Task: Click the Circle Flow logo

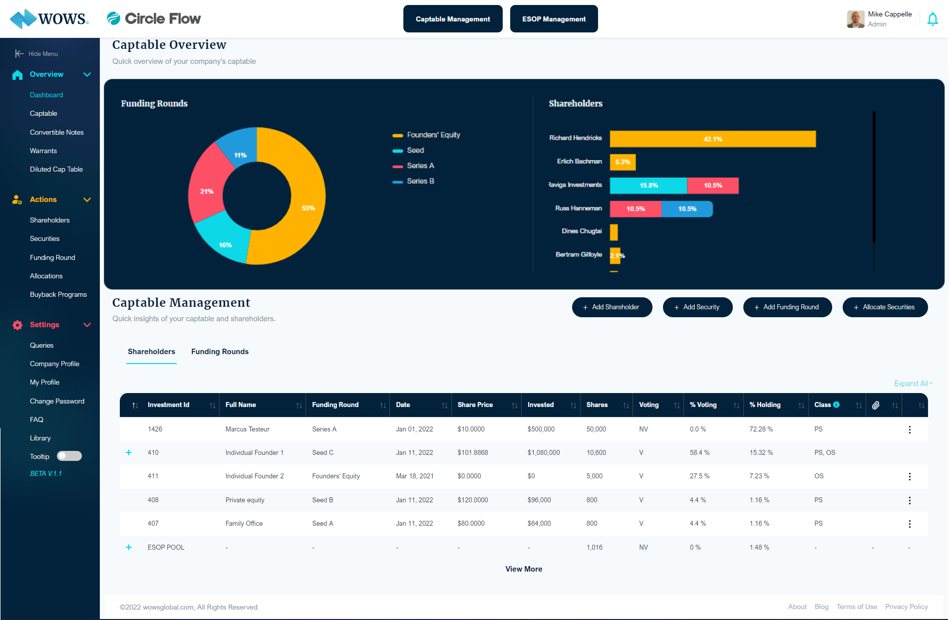Action: click(153, 18)
